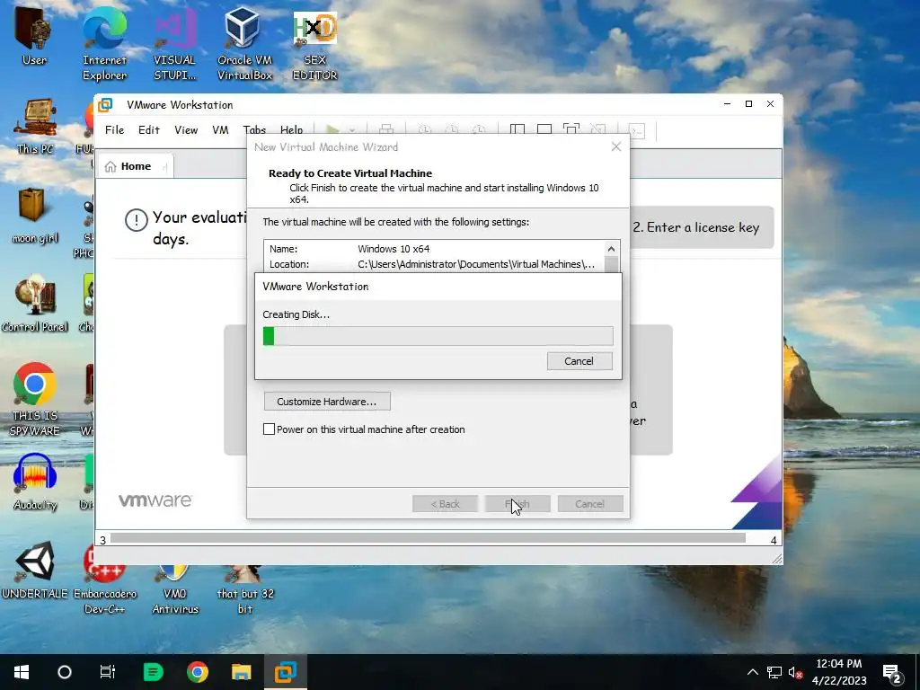The height and width of the screenshot is (690, 920).
Task: Open the Help menu
Action: tap(291, 129)
